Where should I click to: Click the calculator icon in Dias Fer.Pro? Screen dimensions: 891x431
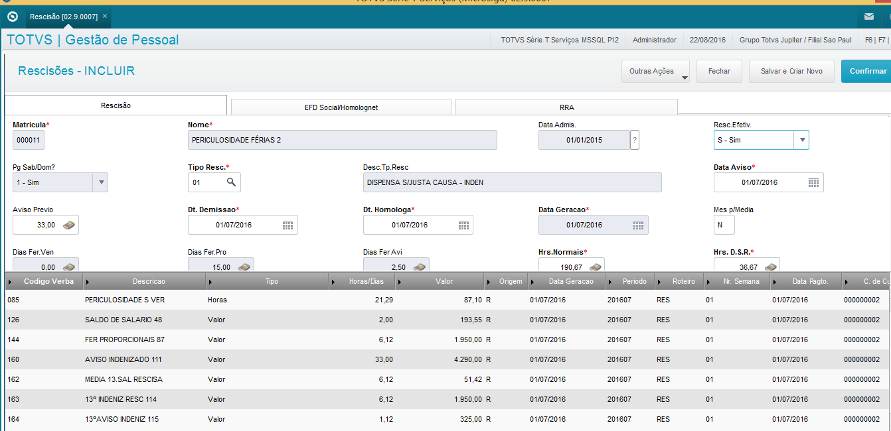244,267
